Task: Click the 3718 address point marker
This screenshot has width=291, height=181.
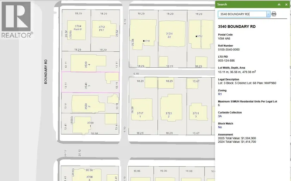Action: click(x=144, y=41)
